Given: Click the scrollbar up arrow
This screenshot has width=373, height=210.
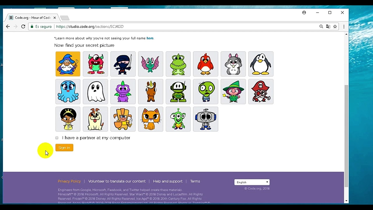Looking at the screenshot, I should click(346, 34).
